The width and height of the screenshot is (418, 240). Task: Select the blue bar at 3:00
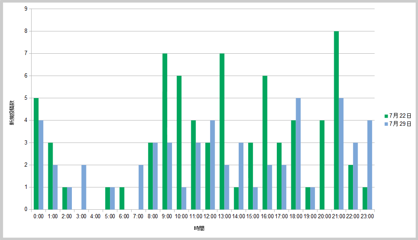click(84, 187)
